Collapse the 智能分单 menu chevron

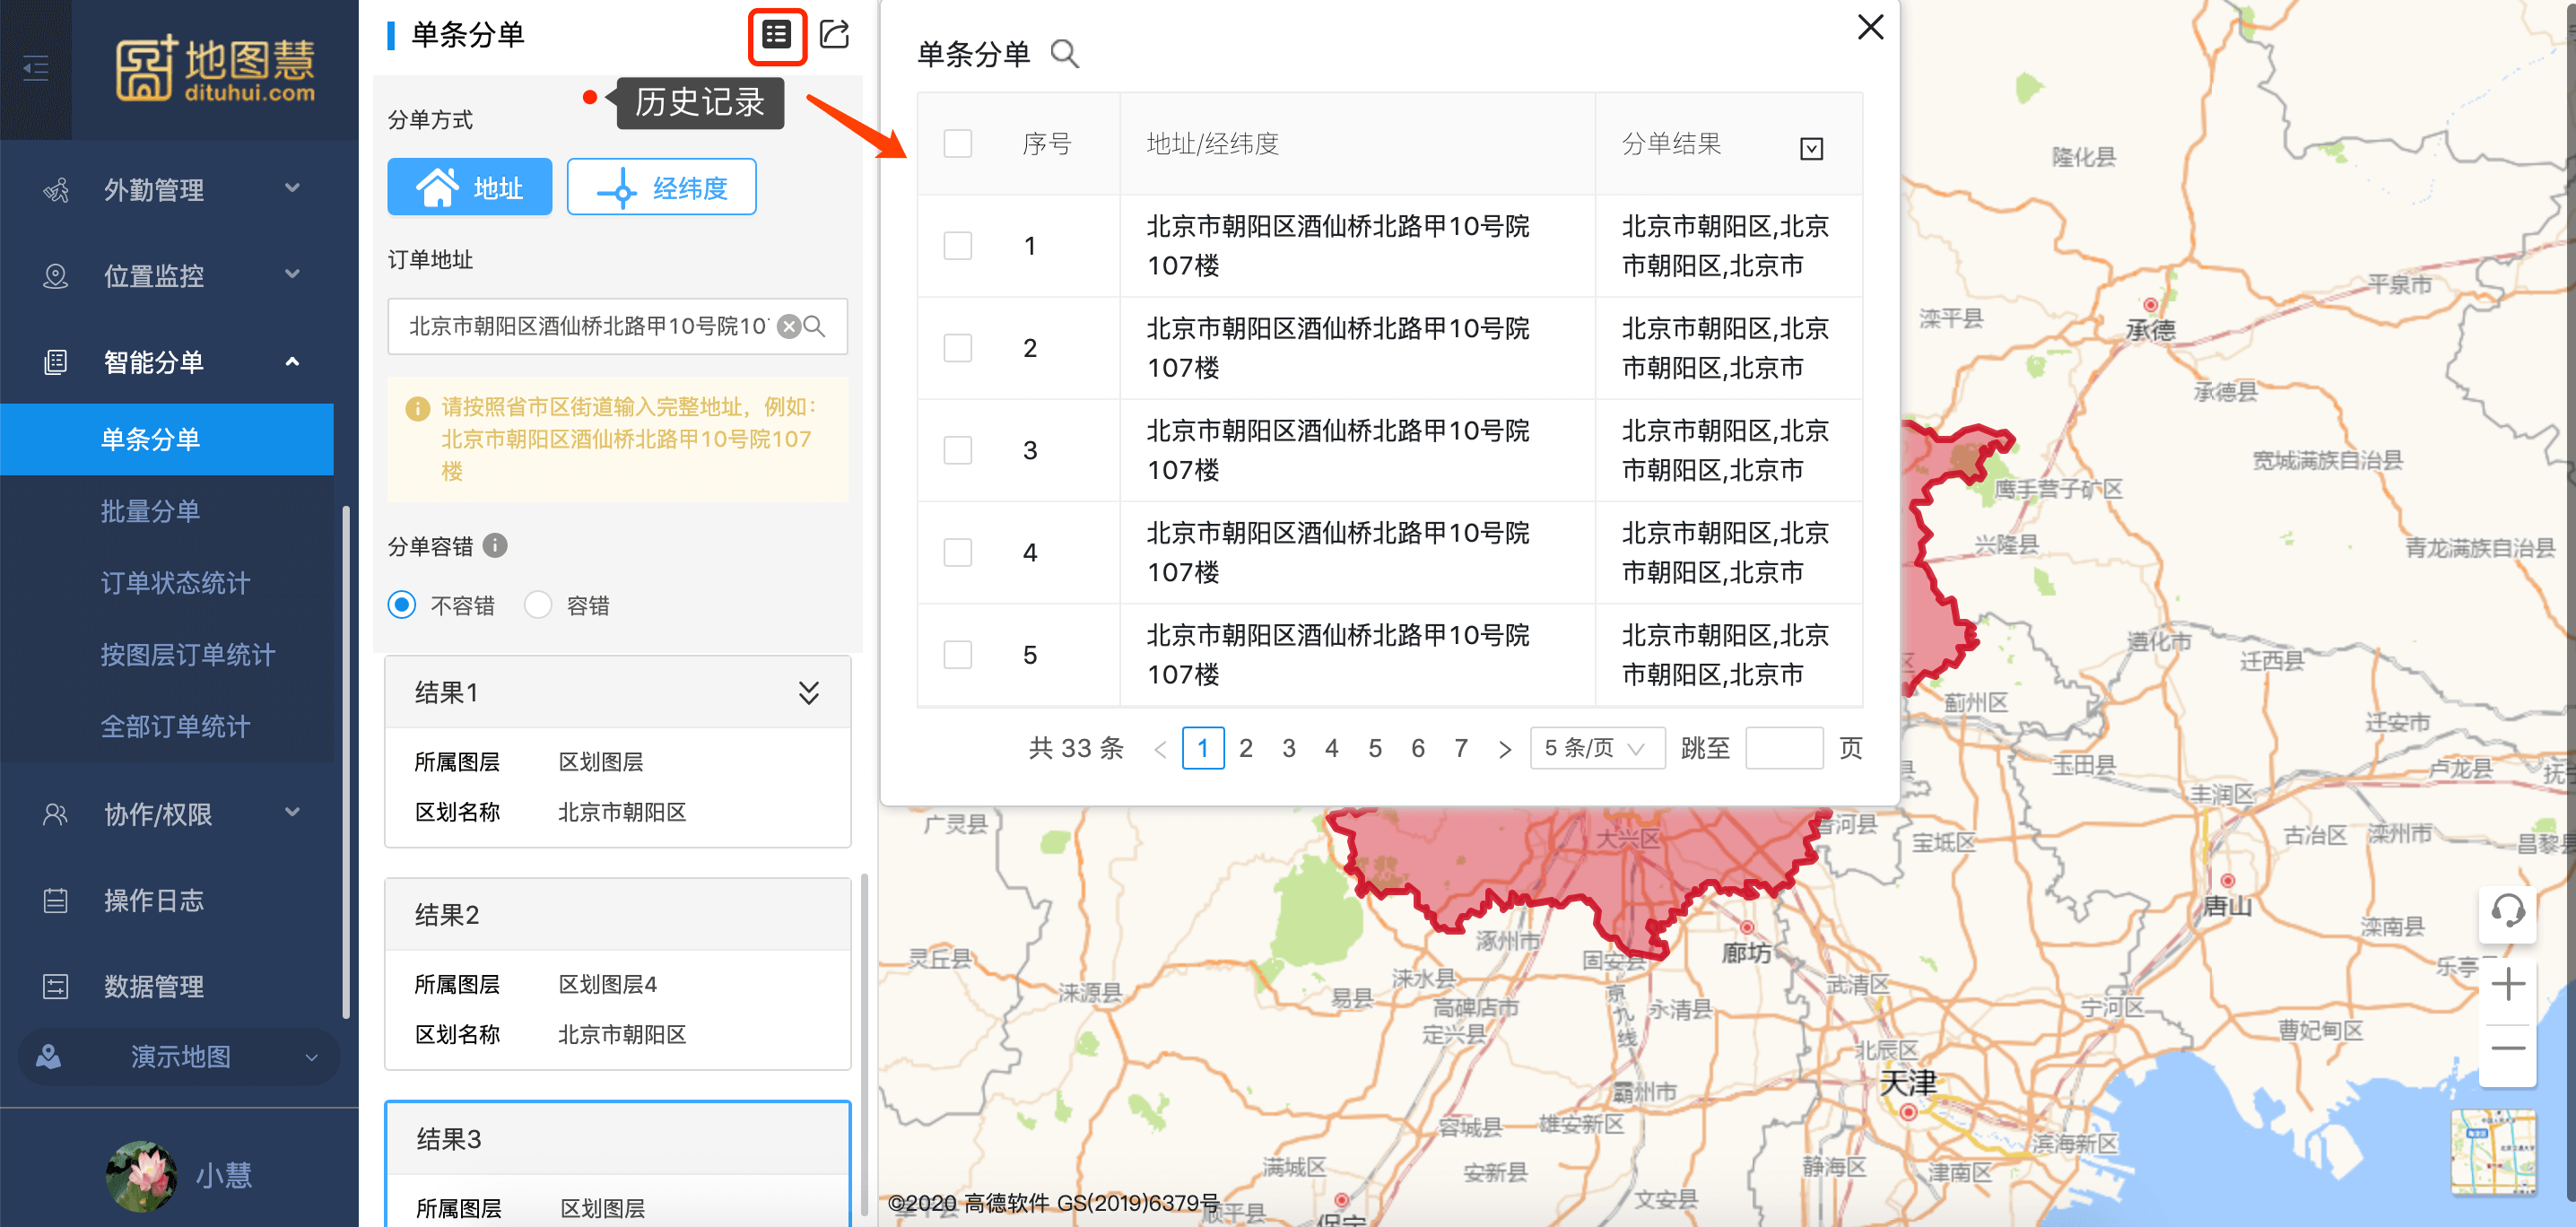point(292,361)
